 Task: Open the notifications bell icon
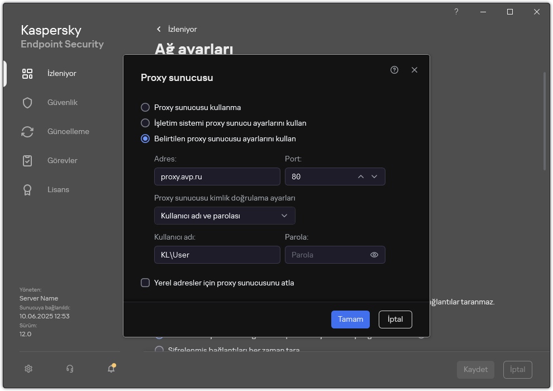[111, 369]
